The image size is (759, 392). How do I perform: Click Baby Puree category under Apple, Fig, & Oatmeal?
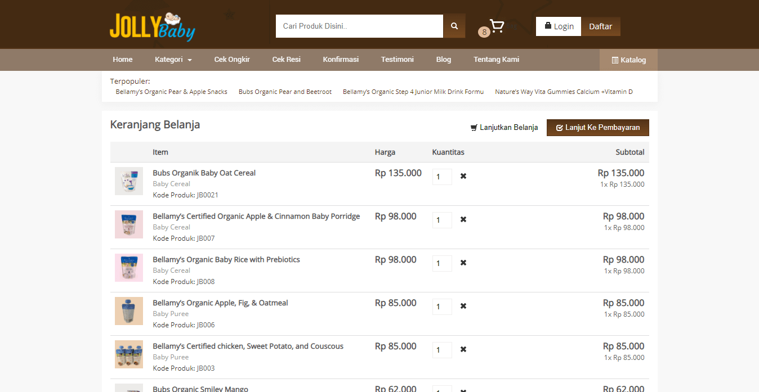[x=171, y=314]
